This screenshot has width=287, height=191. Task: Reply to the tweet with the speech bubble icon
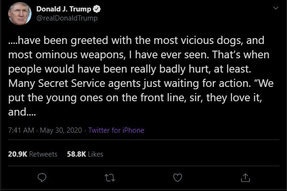[x=42, y=178]
